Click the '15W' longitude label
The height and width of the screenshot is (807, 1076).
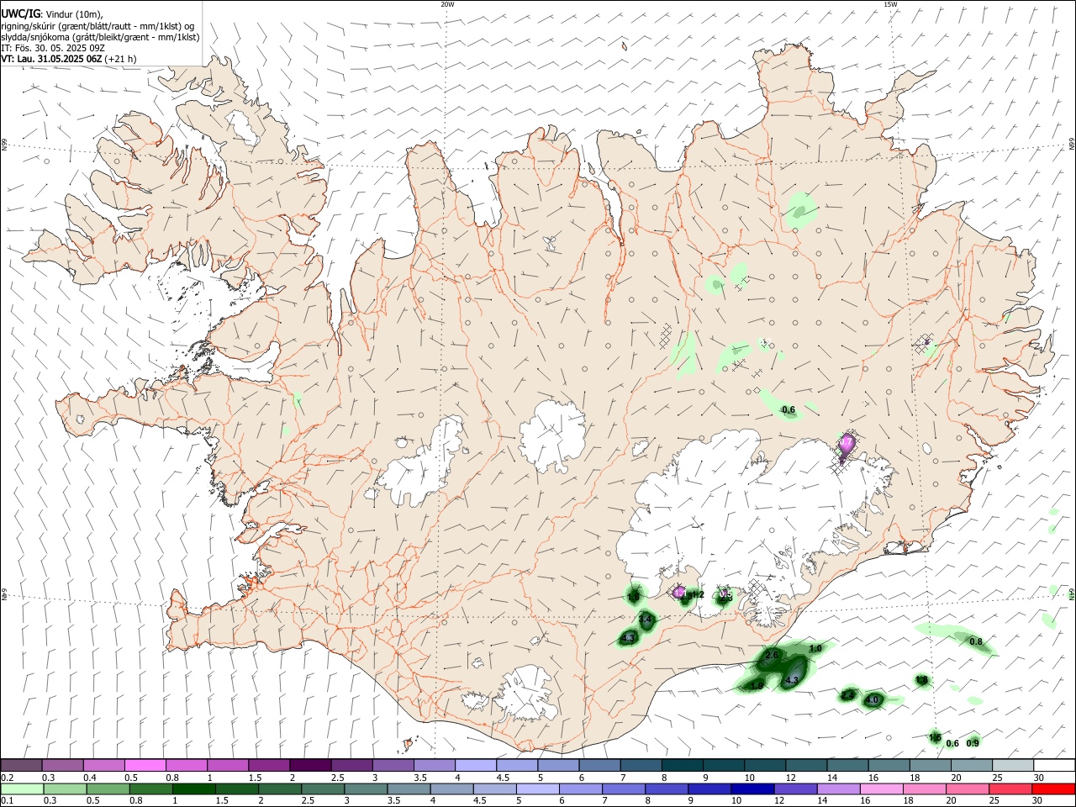[x=889, y=4]
